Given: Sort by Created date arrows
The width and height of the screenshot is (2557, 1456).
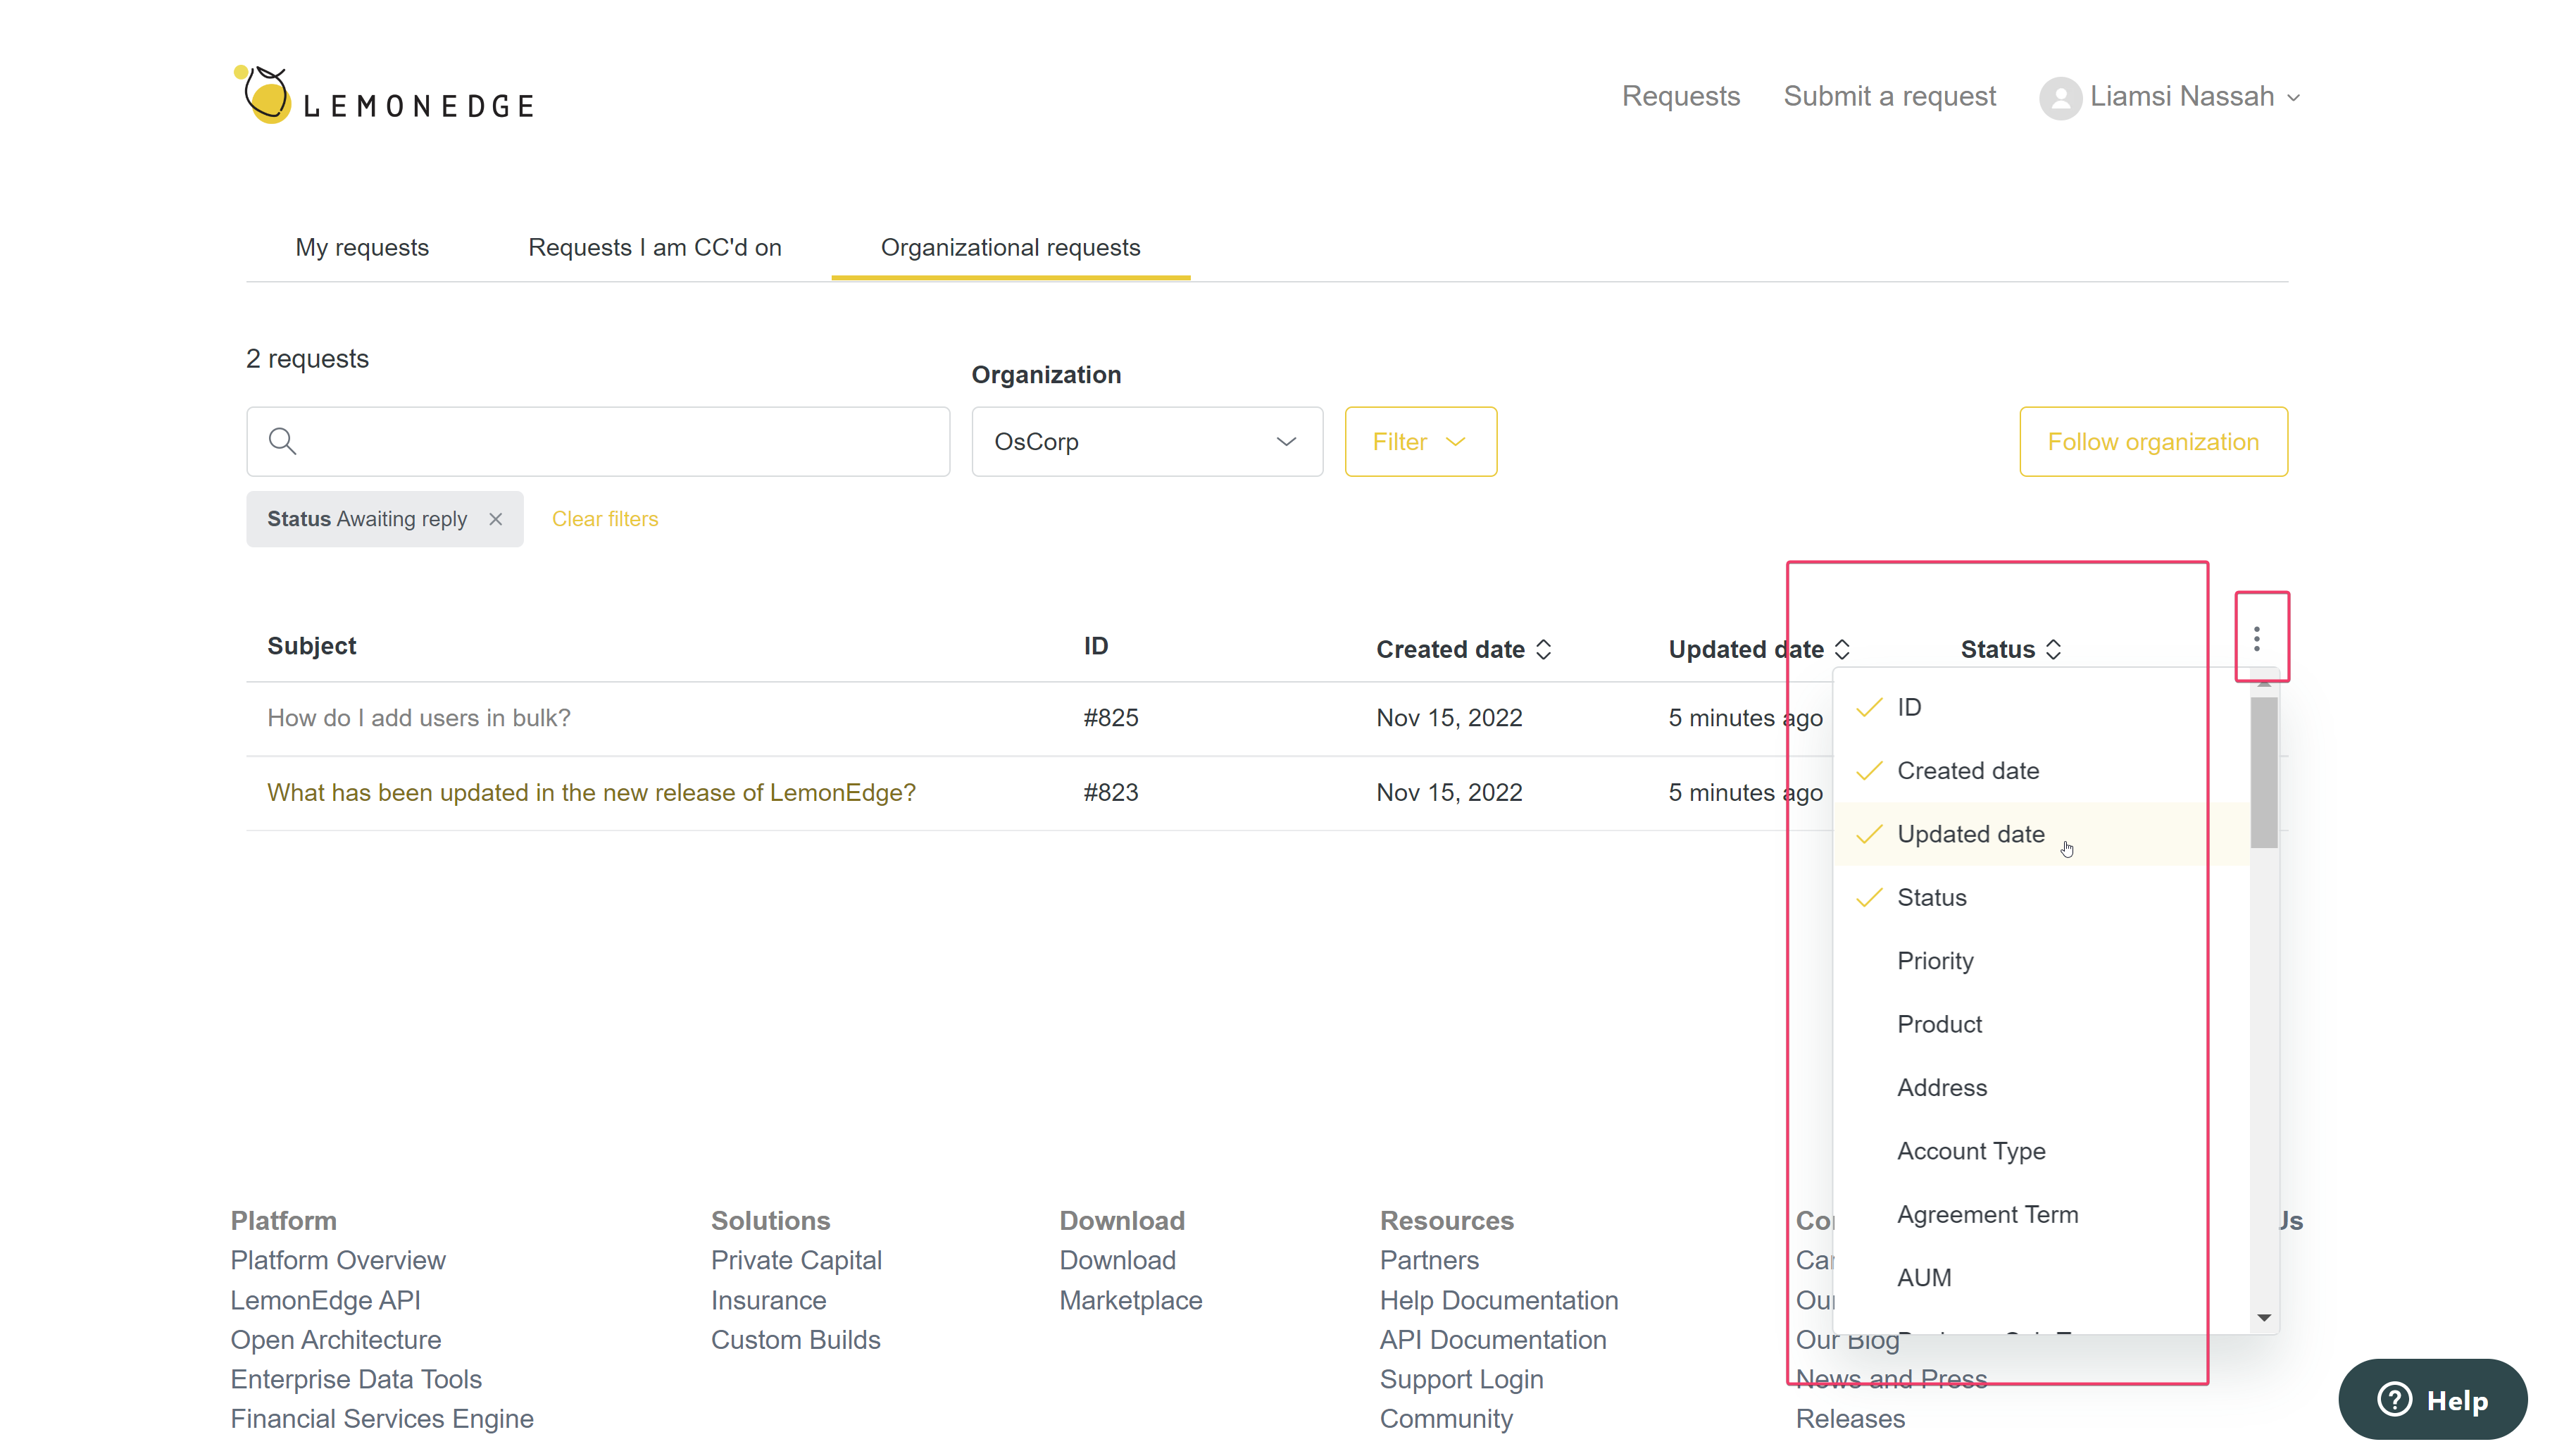Looking at the screenshot, I should (x=1544, y=649).
